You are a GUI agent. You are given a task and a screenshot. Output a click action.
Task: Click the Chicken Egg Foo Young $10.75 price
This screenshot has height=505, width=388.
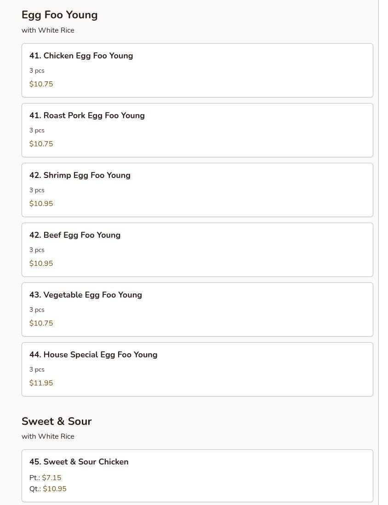coord(41,84)
